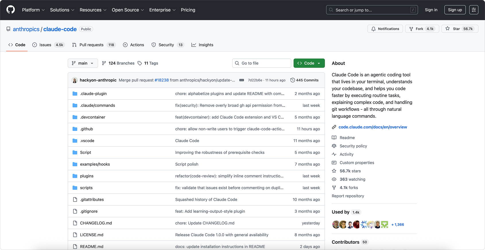Switch to the Insights tab
485x250 pixels.
(x=202, y=45)
